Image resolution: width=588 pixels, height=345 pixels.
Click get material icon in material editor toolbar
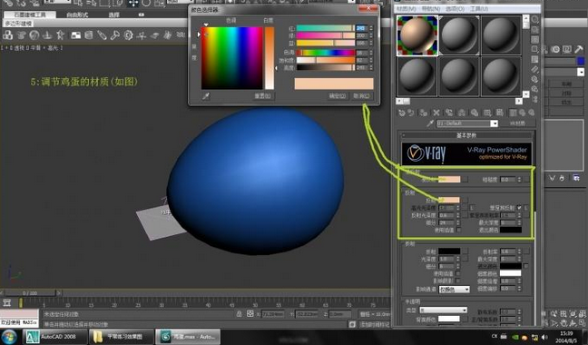click(x=402, y=113)
